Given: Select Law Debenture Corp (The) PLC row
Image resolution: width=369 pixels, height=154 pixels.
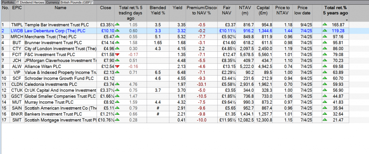Looking at the screenshot, I should pyautogui.click(x=175, y=31).
